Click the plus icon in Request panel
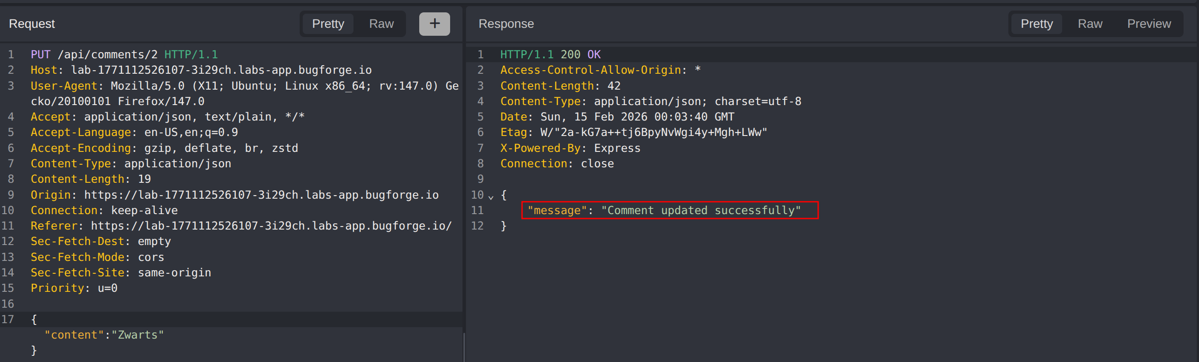The width and height of the screenshot is (1199, 362). pos(434,24)
